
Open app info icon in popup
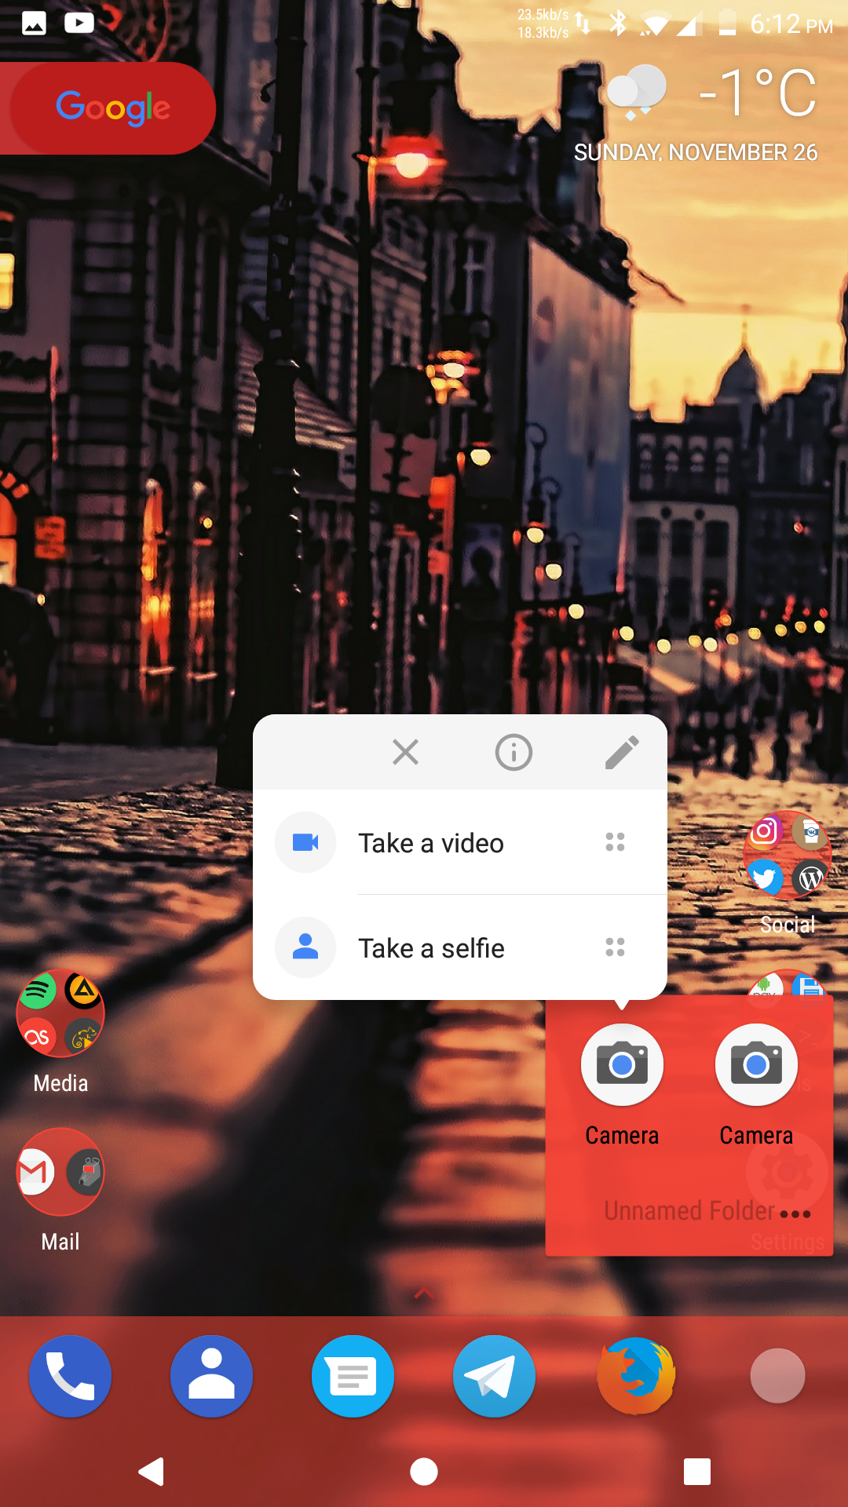514,752
